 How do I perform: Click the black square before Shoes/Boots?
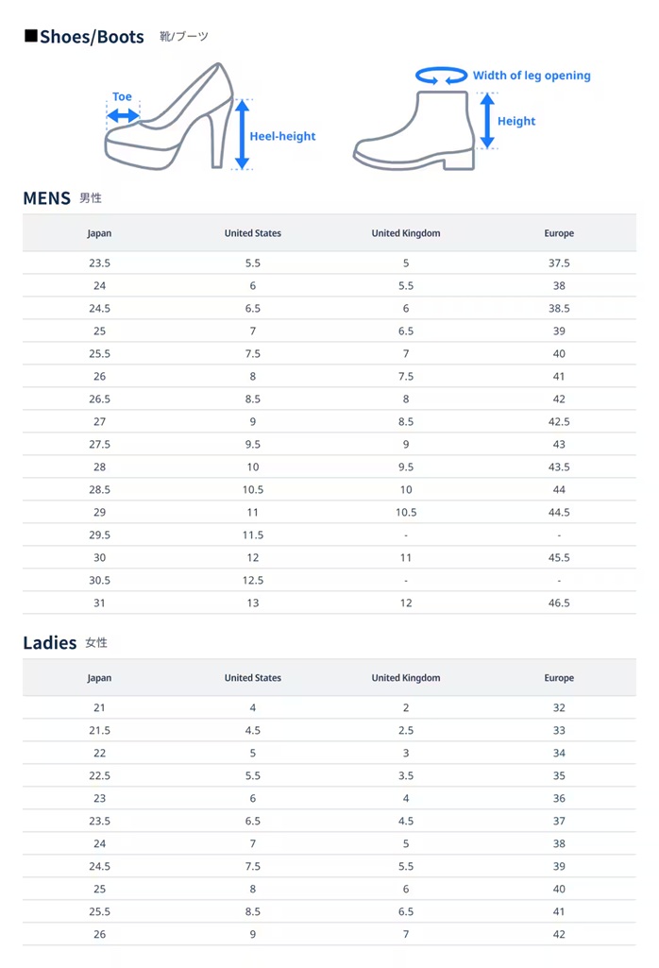pos(30,37)
